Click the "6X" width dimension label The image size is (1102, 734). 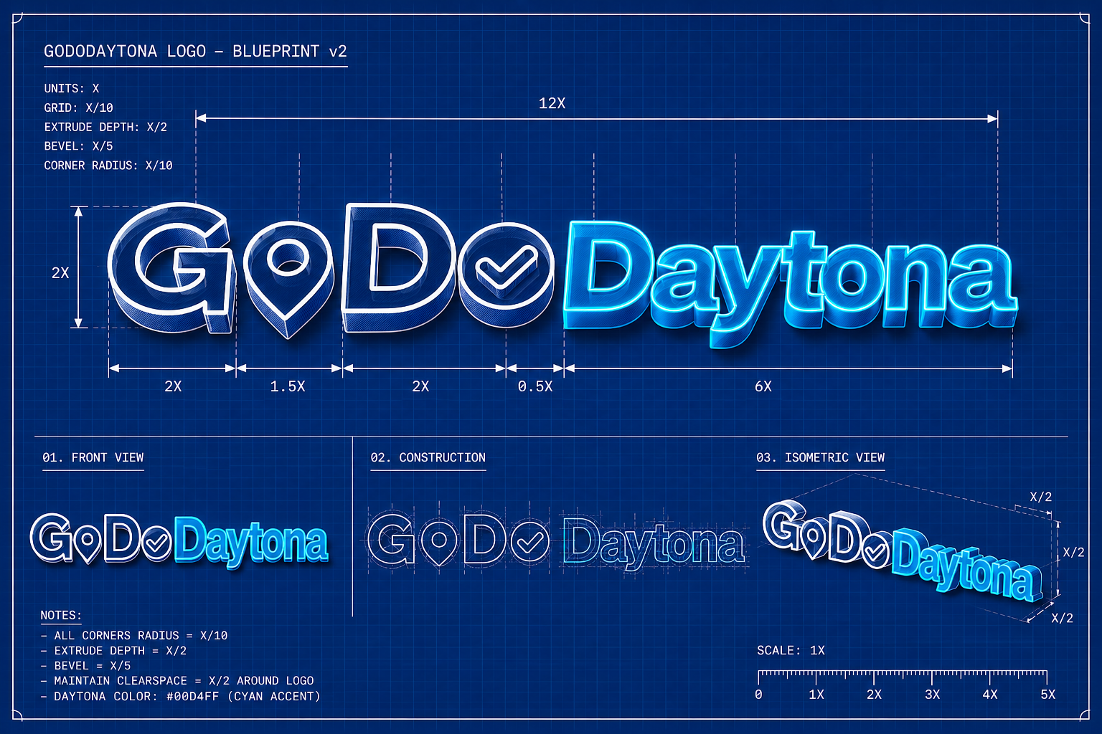[763, 386]
